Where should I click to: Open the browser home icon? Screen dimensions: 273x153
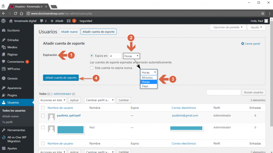(21, 13)
